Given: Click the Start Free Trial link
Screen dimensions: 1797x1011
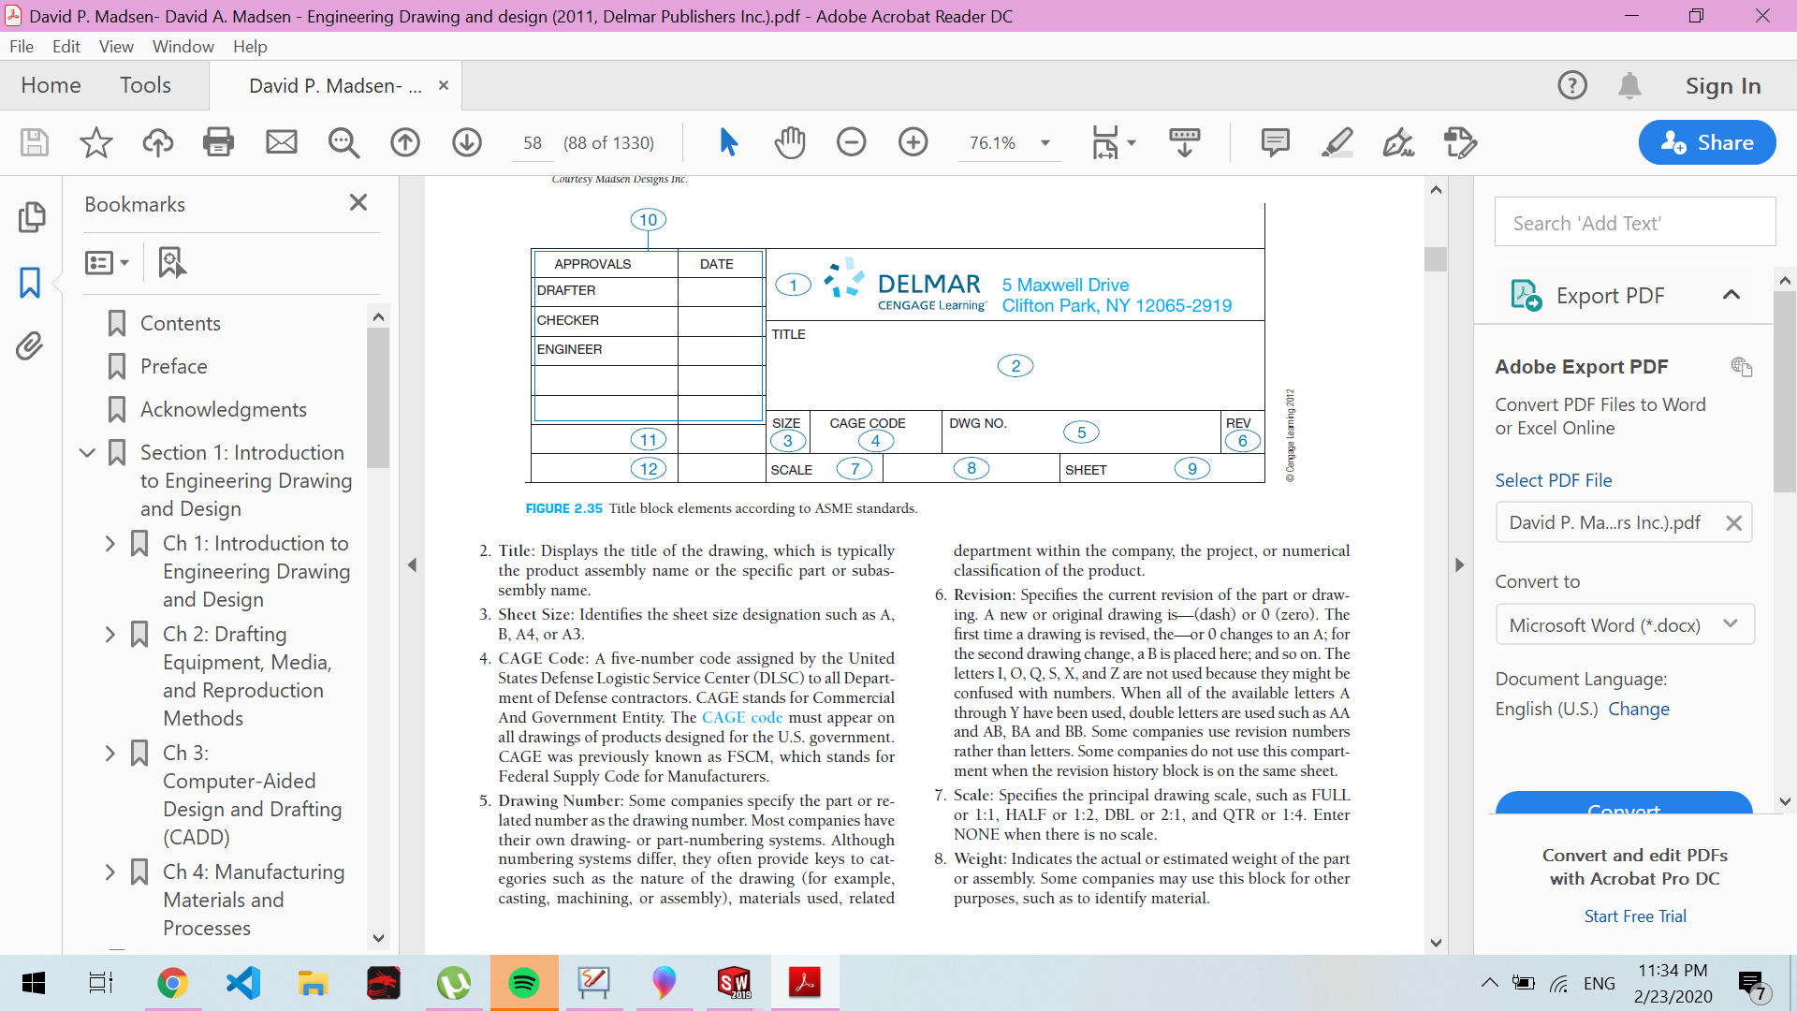Looking at the screenshot, I should click(x=1634, y=916).
